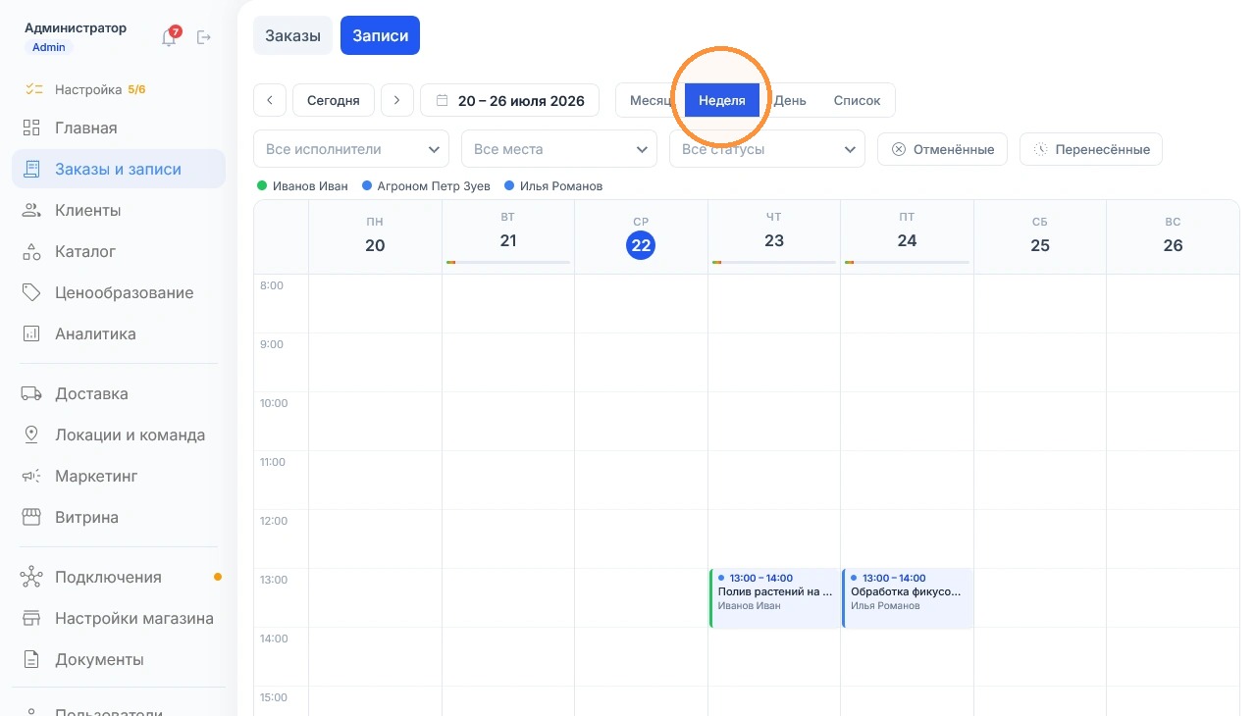Open Клиенты section
Viewport: 1256px width, 716px height.
click(x=119, y=210)
